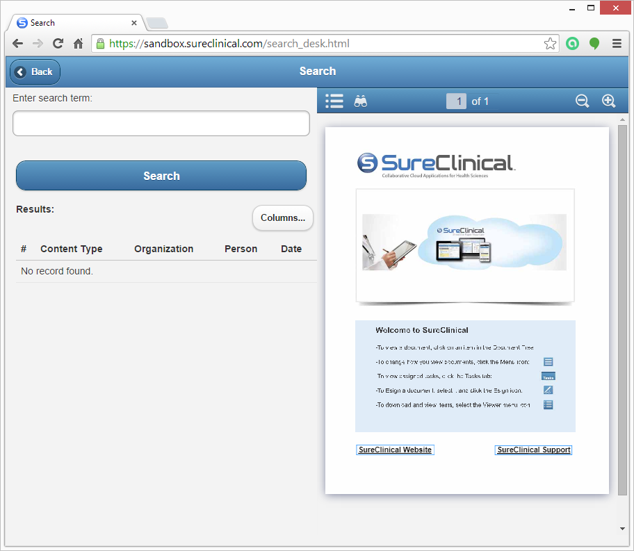Click the Esign icon in welcome panel
Viewport: 634px width, 551px height.
548,390
